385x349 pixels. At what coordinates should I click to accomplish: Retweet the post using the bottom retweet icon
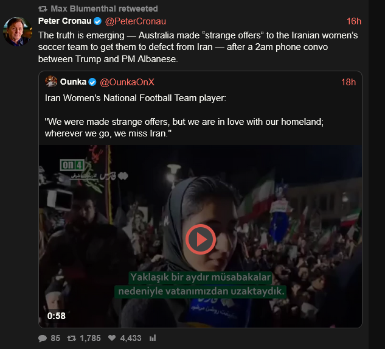[x=71, y=338]
